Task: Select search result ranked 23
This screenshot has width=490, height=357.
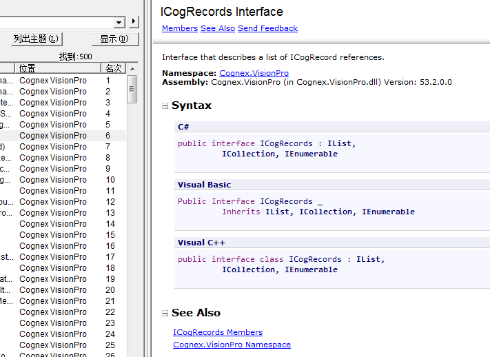Action: click(63, 323)
